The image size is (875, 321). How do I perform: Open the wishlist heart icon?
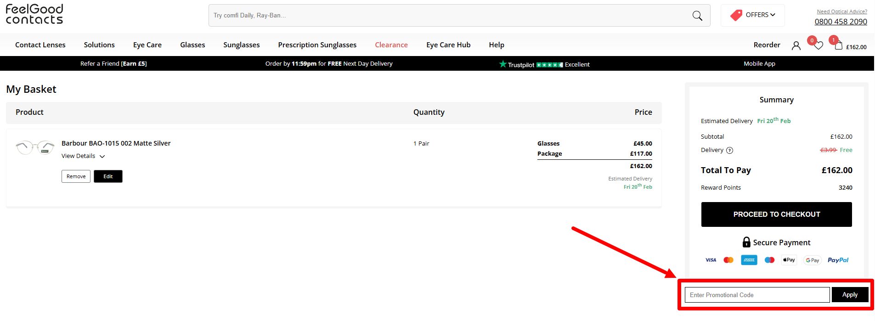[x=818, y=45]
